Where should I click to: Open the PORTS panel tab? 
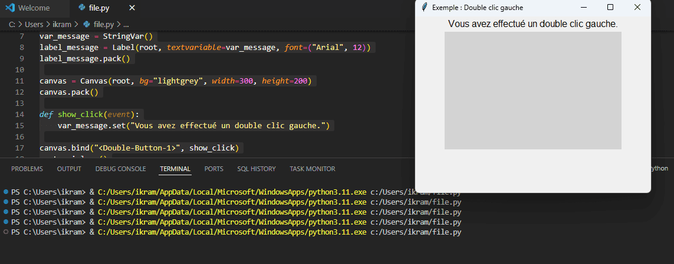[213, 169]
